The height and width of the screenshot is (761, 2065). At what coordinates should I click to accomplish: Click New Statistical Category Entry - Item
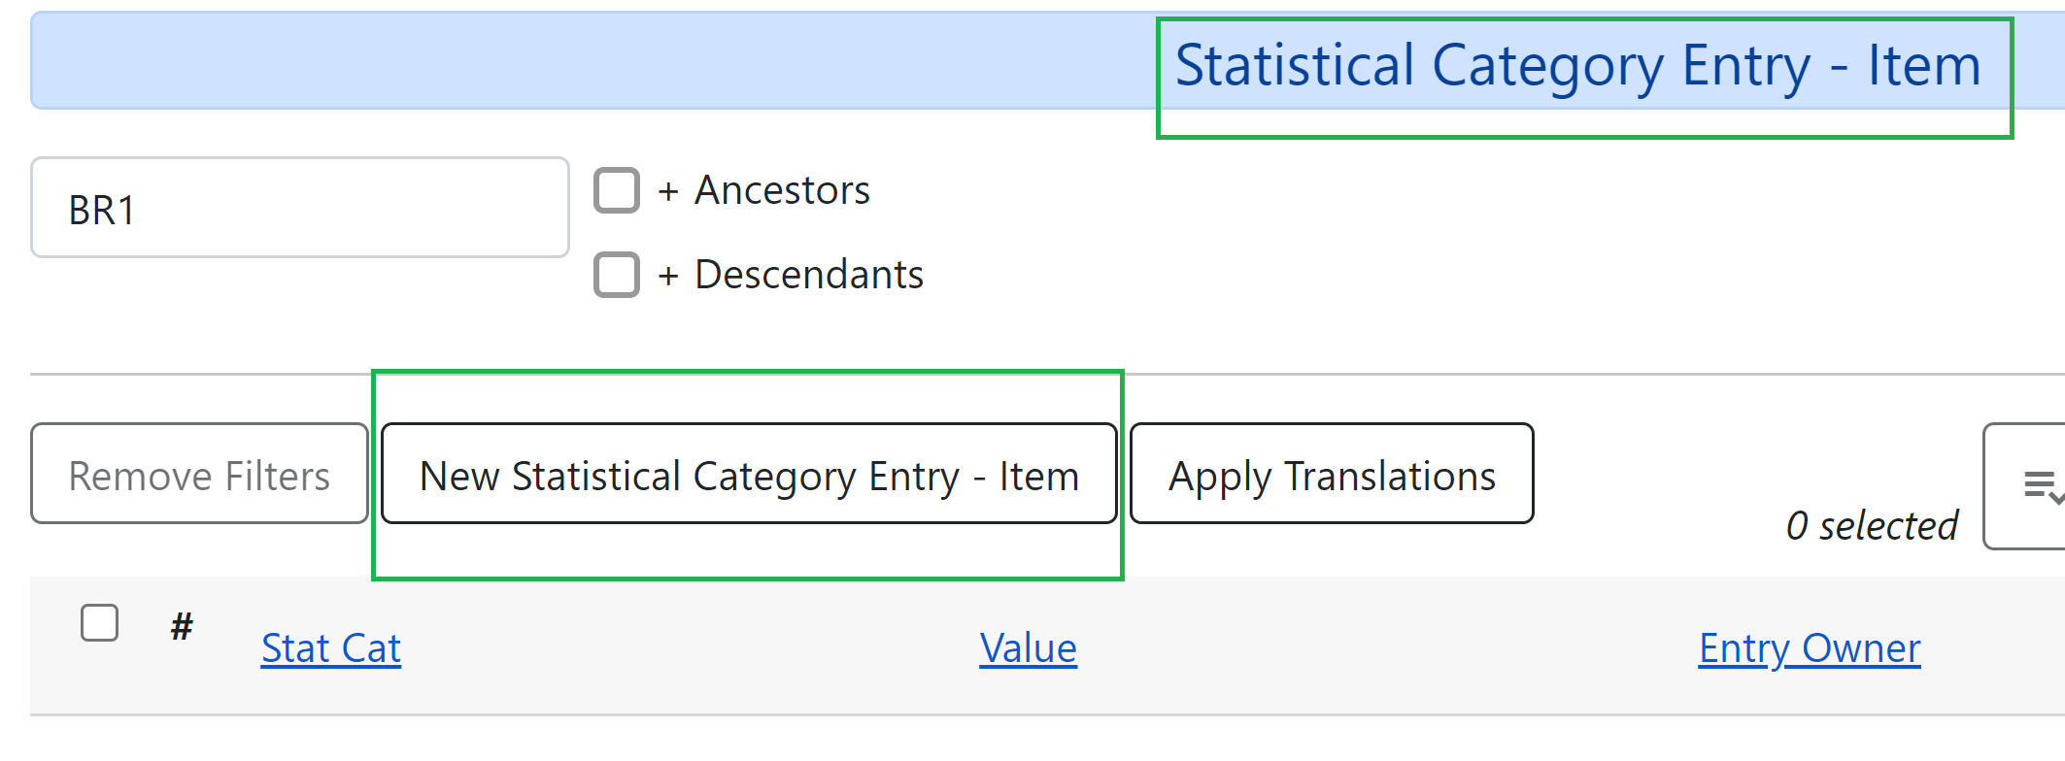click(749, 474)
